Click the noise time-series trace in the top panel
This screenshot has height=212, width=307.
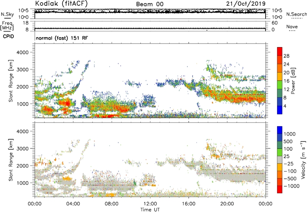coord(150,12)
